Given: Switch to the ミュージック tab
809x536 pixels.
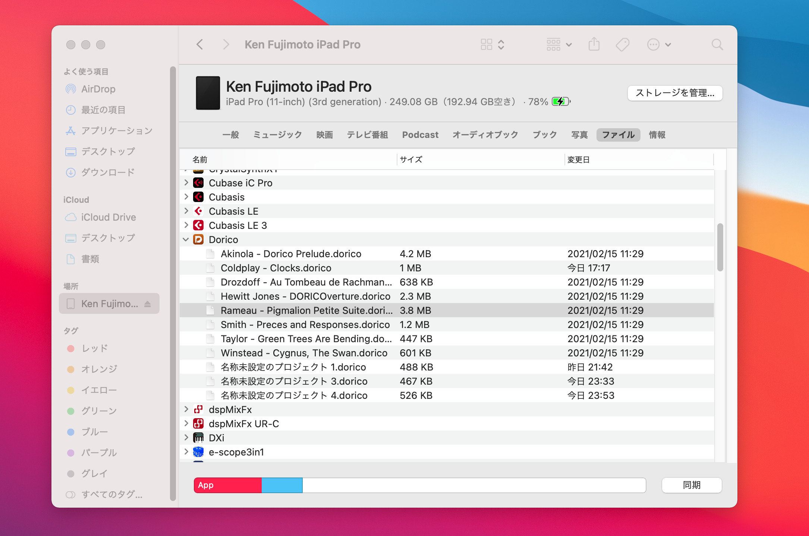Looking at the screenshot, I should coord(277,135).
